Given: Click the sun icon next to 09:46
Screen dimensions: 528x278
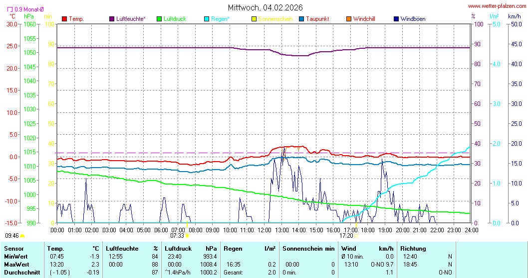Looking at the screenshot, I should tap(22, 236).
